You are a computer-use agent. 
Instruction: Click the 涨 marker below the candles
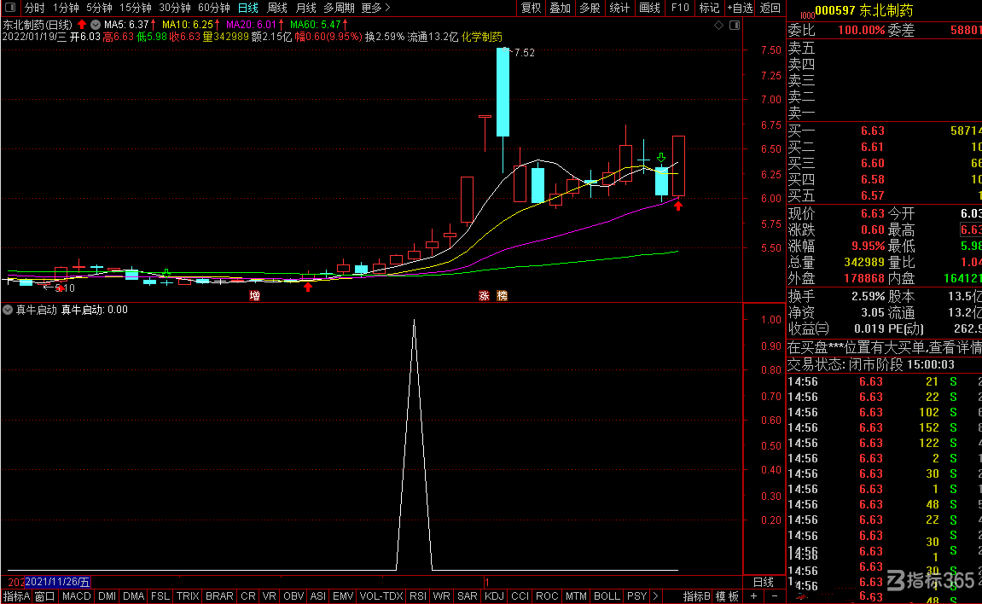pyautogui.click(x=484, y=295)
